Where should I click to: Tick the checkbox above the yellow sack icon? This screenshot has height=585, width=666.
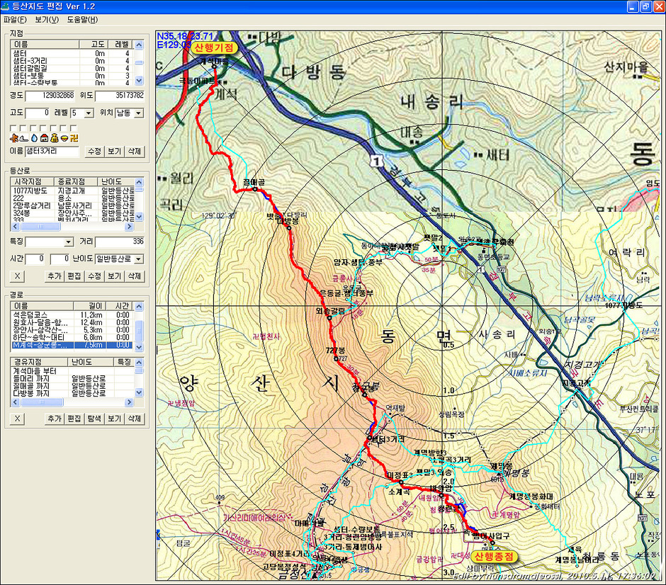click(x=54, y=128)
